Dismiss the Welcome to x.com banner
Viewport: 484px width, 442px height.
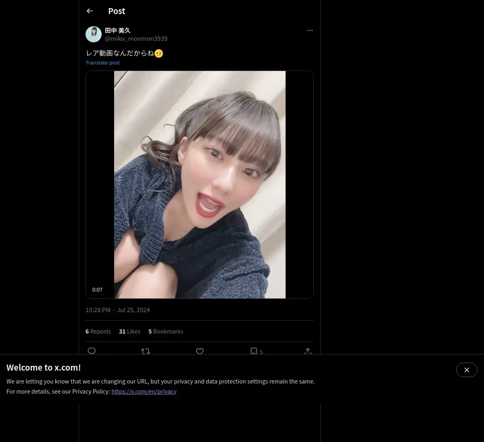(467, 370)
